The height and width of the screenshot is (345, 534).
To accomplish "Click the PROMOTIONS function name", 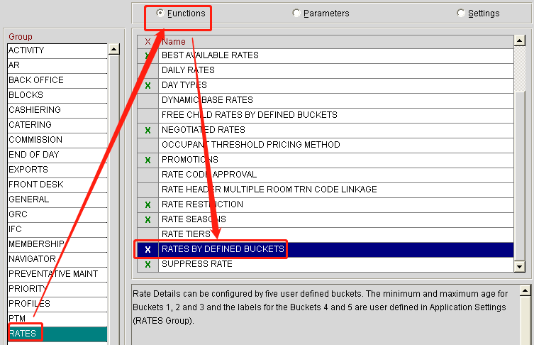I will [x=190, y=160].
